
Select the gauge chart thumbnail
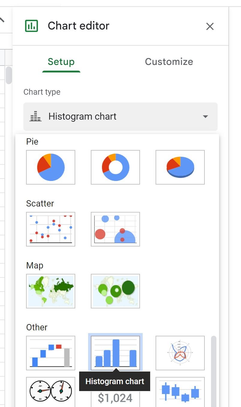tap(51, 392)
